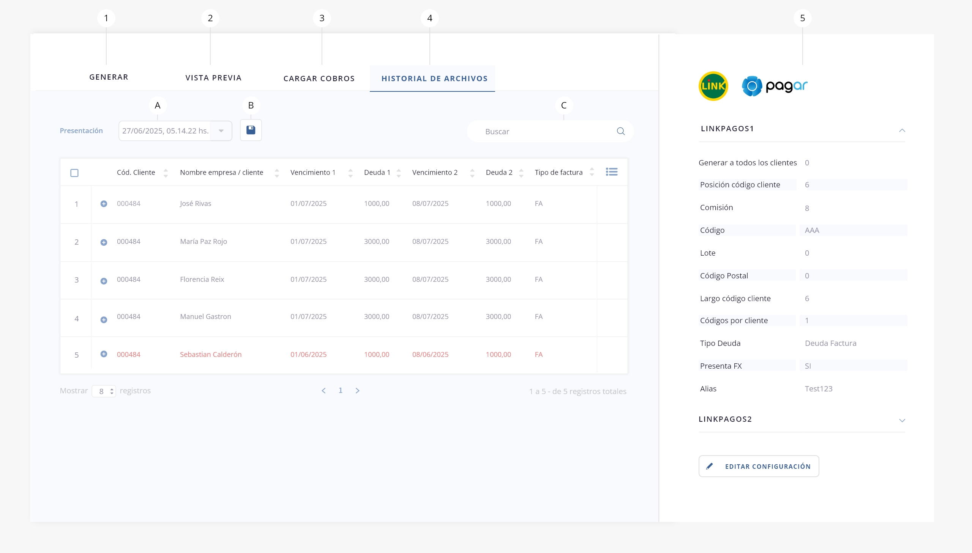Click the green LINK logo

coord(713,86)
